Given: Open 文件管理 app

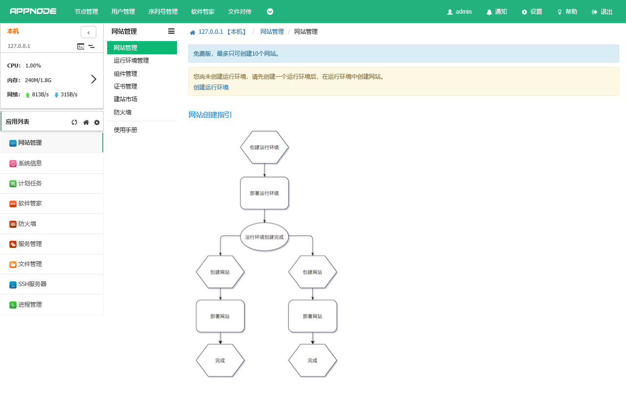Looking at the screenshot, I should click(x=52, y=264).
